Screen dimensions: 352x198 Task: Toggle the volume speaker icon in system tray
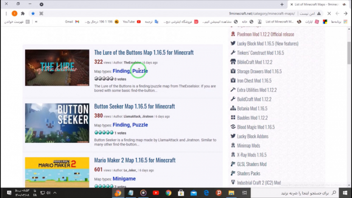coord(48,193)
